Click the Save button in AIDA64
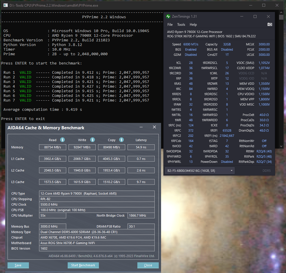 (x=18, y=265)
